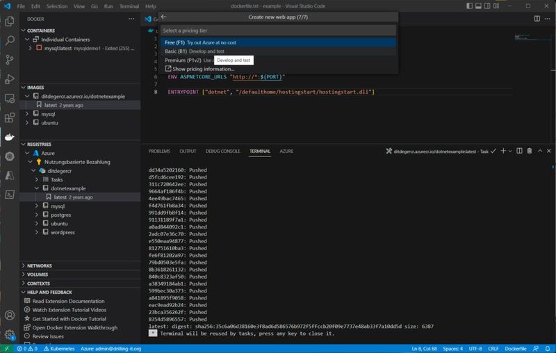Expand the NETWORKS section
The image size is (556, 353).
pyautogui.click(x=39, y=265)
